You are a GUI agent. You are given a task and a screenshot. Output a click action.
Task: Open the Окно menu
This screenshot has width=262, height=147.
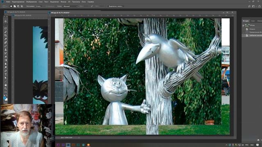point(84,2)
